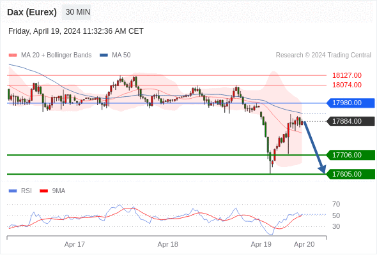
Task: Click the Apr 19 date axis label
Action: (261, 244)
